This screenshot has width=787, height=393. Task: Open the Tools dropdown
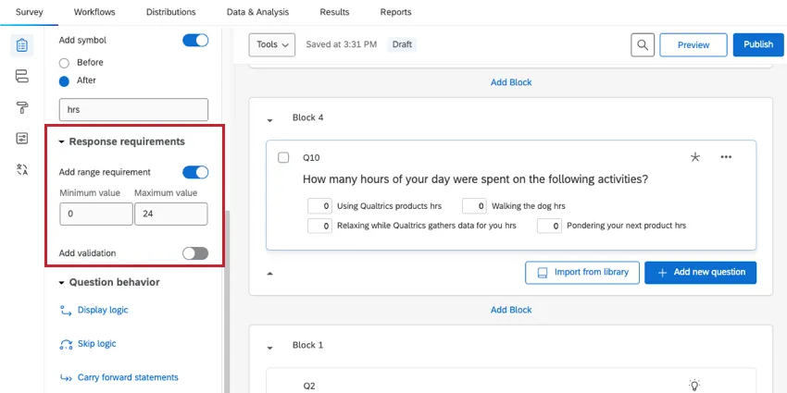pyautogui.click(x=272, y=44)
